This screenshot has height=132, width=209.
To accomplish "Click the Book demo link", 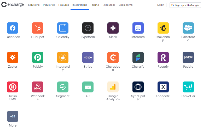I will [126, 5].
